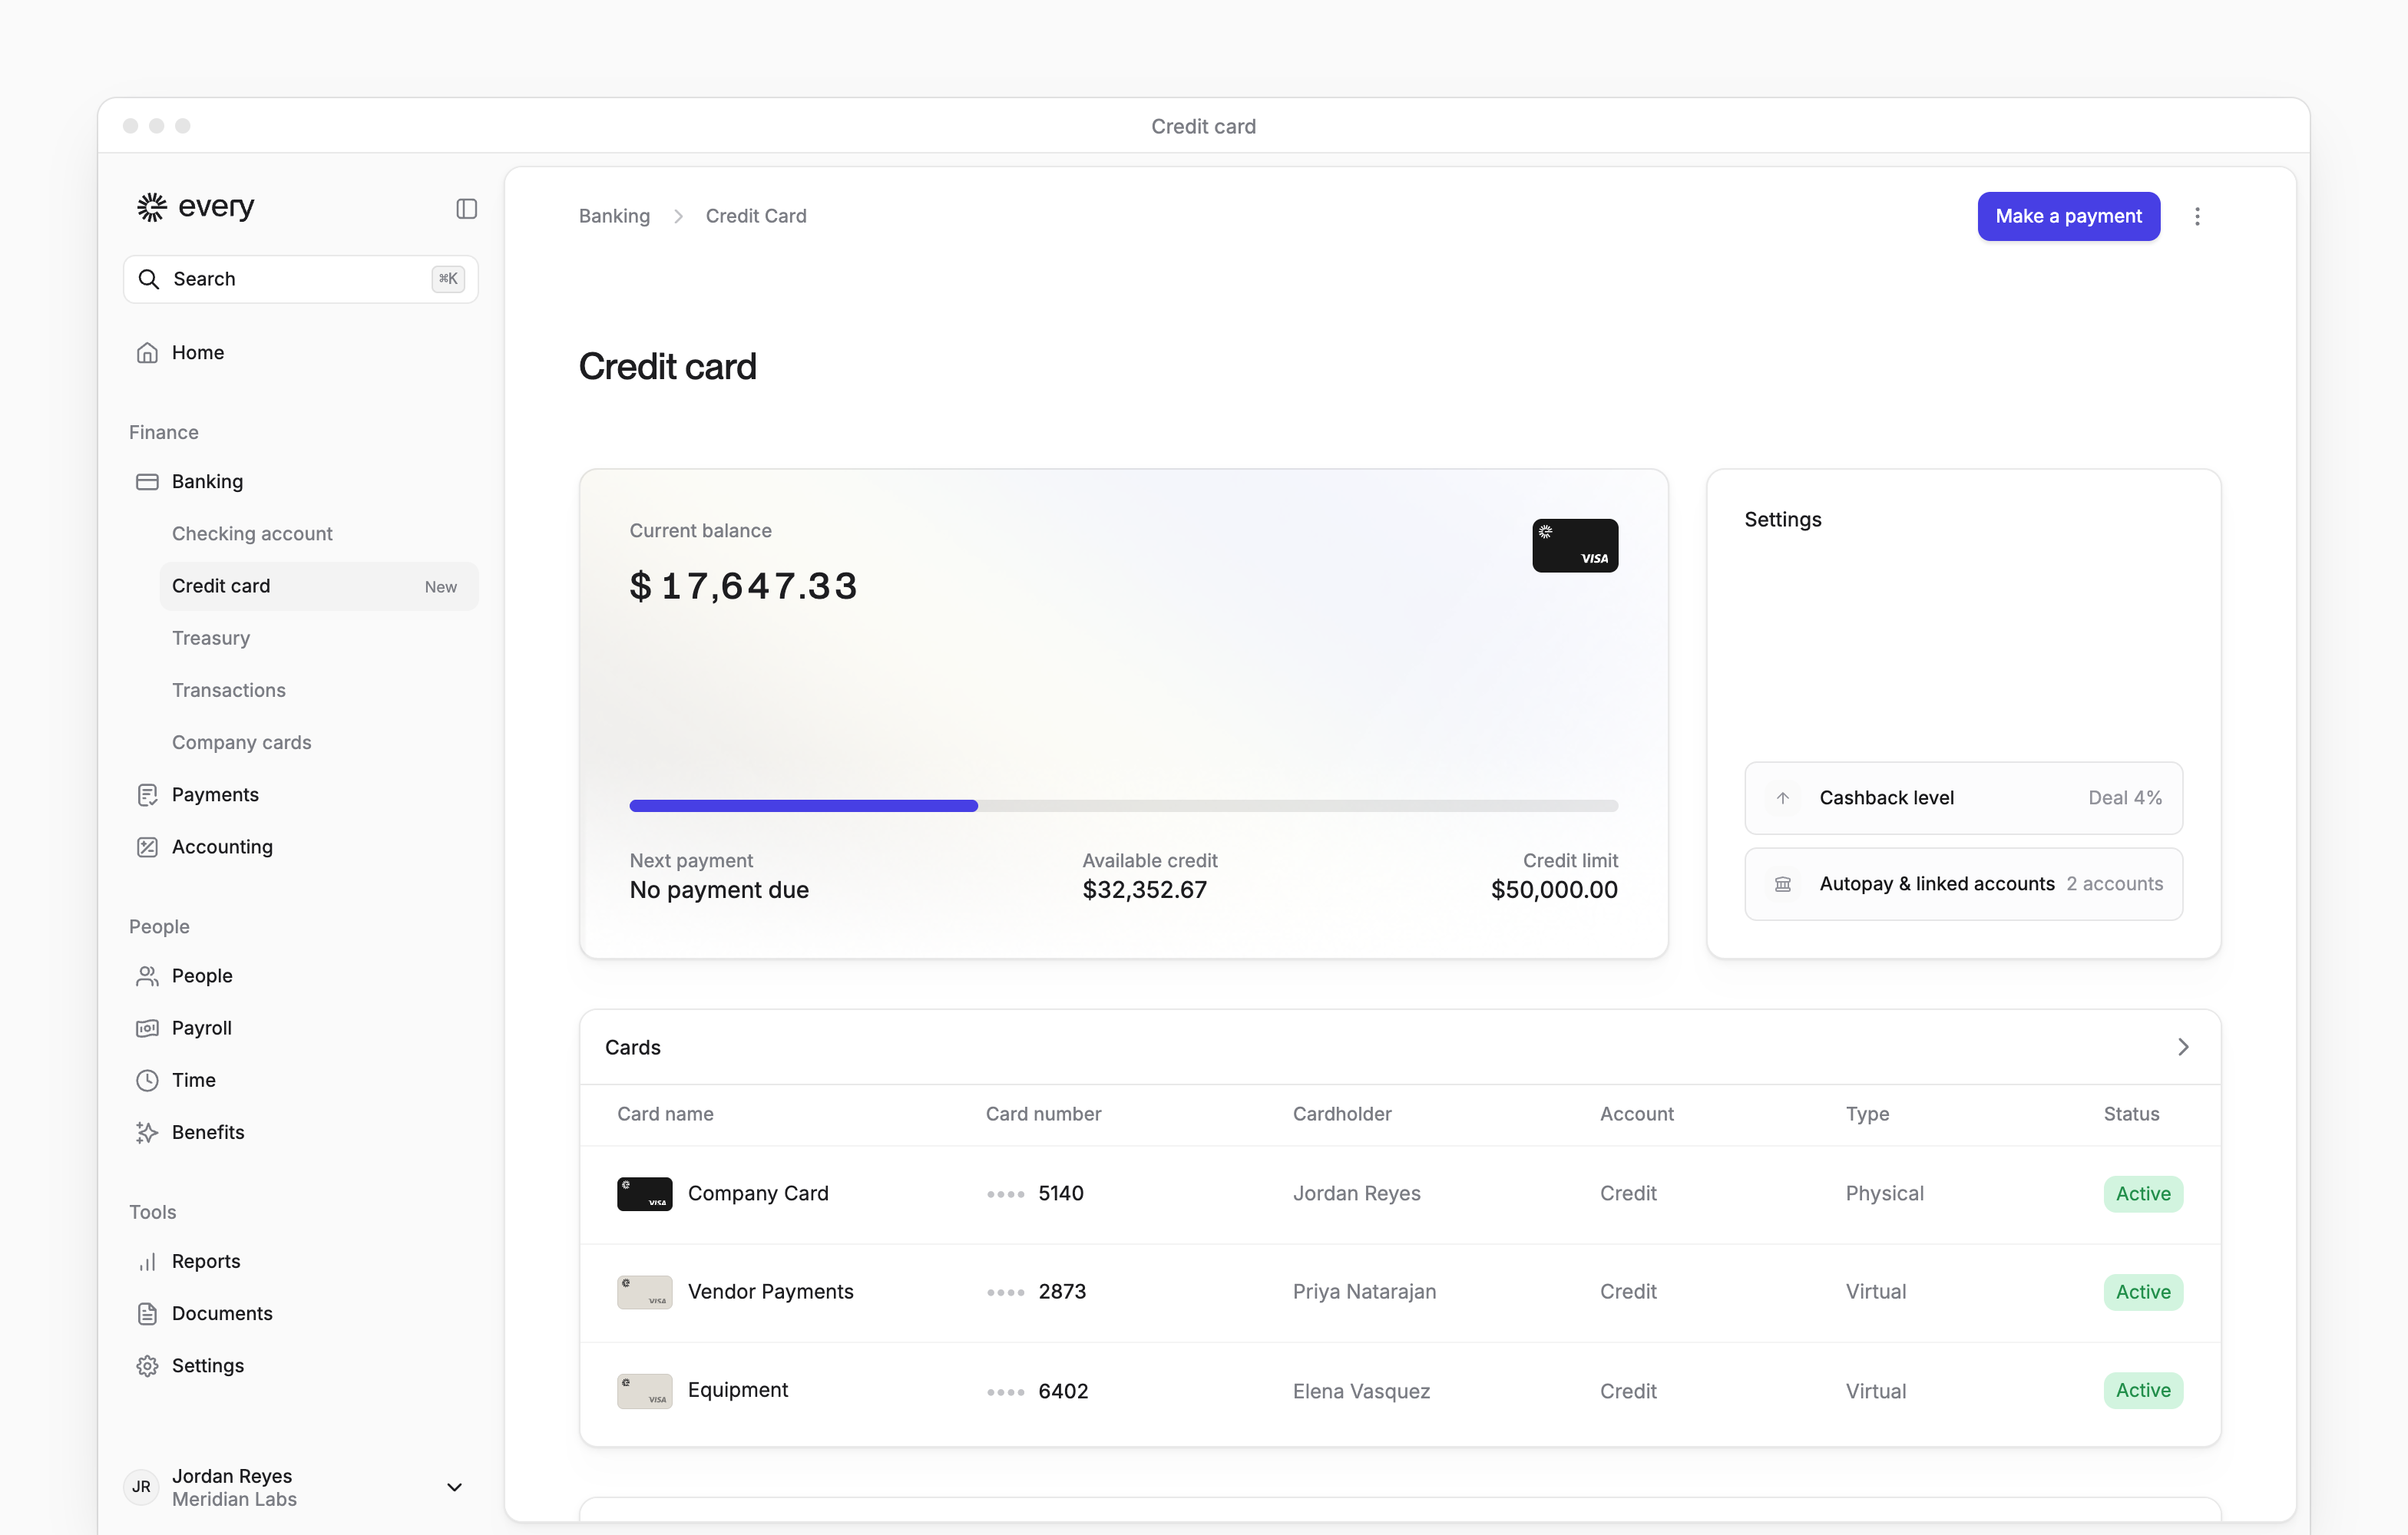Image resolution: width=2408 pixels, height=1535 pixels.
Task: Click the Settings gear icon in sidebar
Action: 147,1366
